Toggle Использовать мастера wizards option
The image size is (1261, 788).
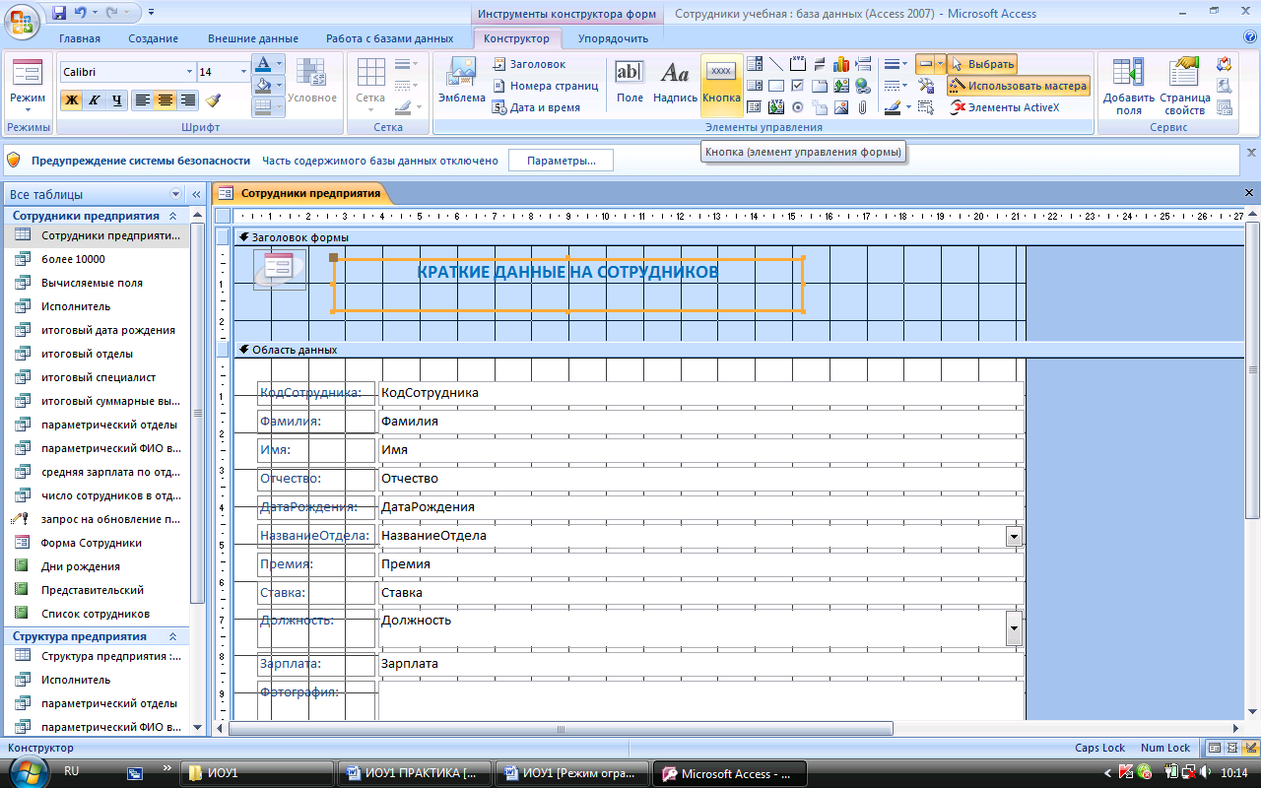[x=1019, y=86]
